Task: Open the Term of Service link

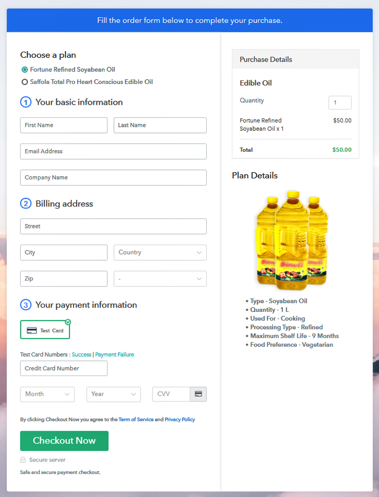Action: (x=136, y=419)
